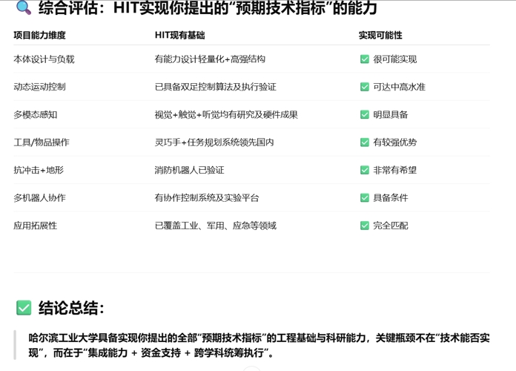Click the 具备条件 text
The width and height of the screenshot is (516, 371).
click(x=391, y=197)
